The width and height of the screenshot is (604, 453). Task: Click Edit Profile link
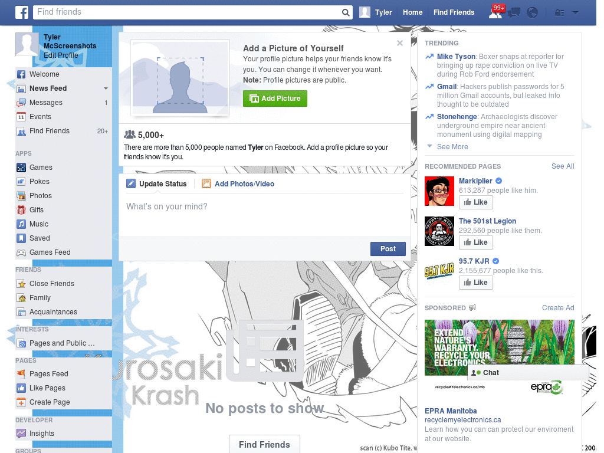[x=61, y=55]
